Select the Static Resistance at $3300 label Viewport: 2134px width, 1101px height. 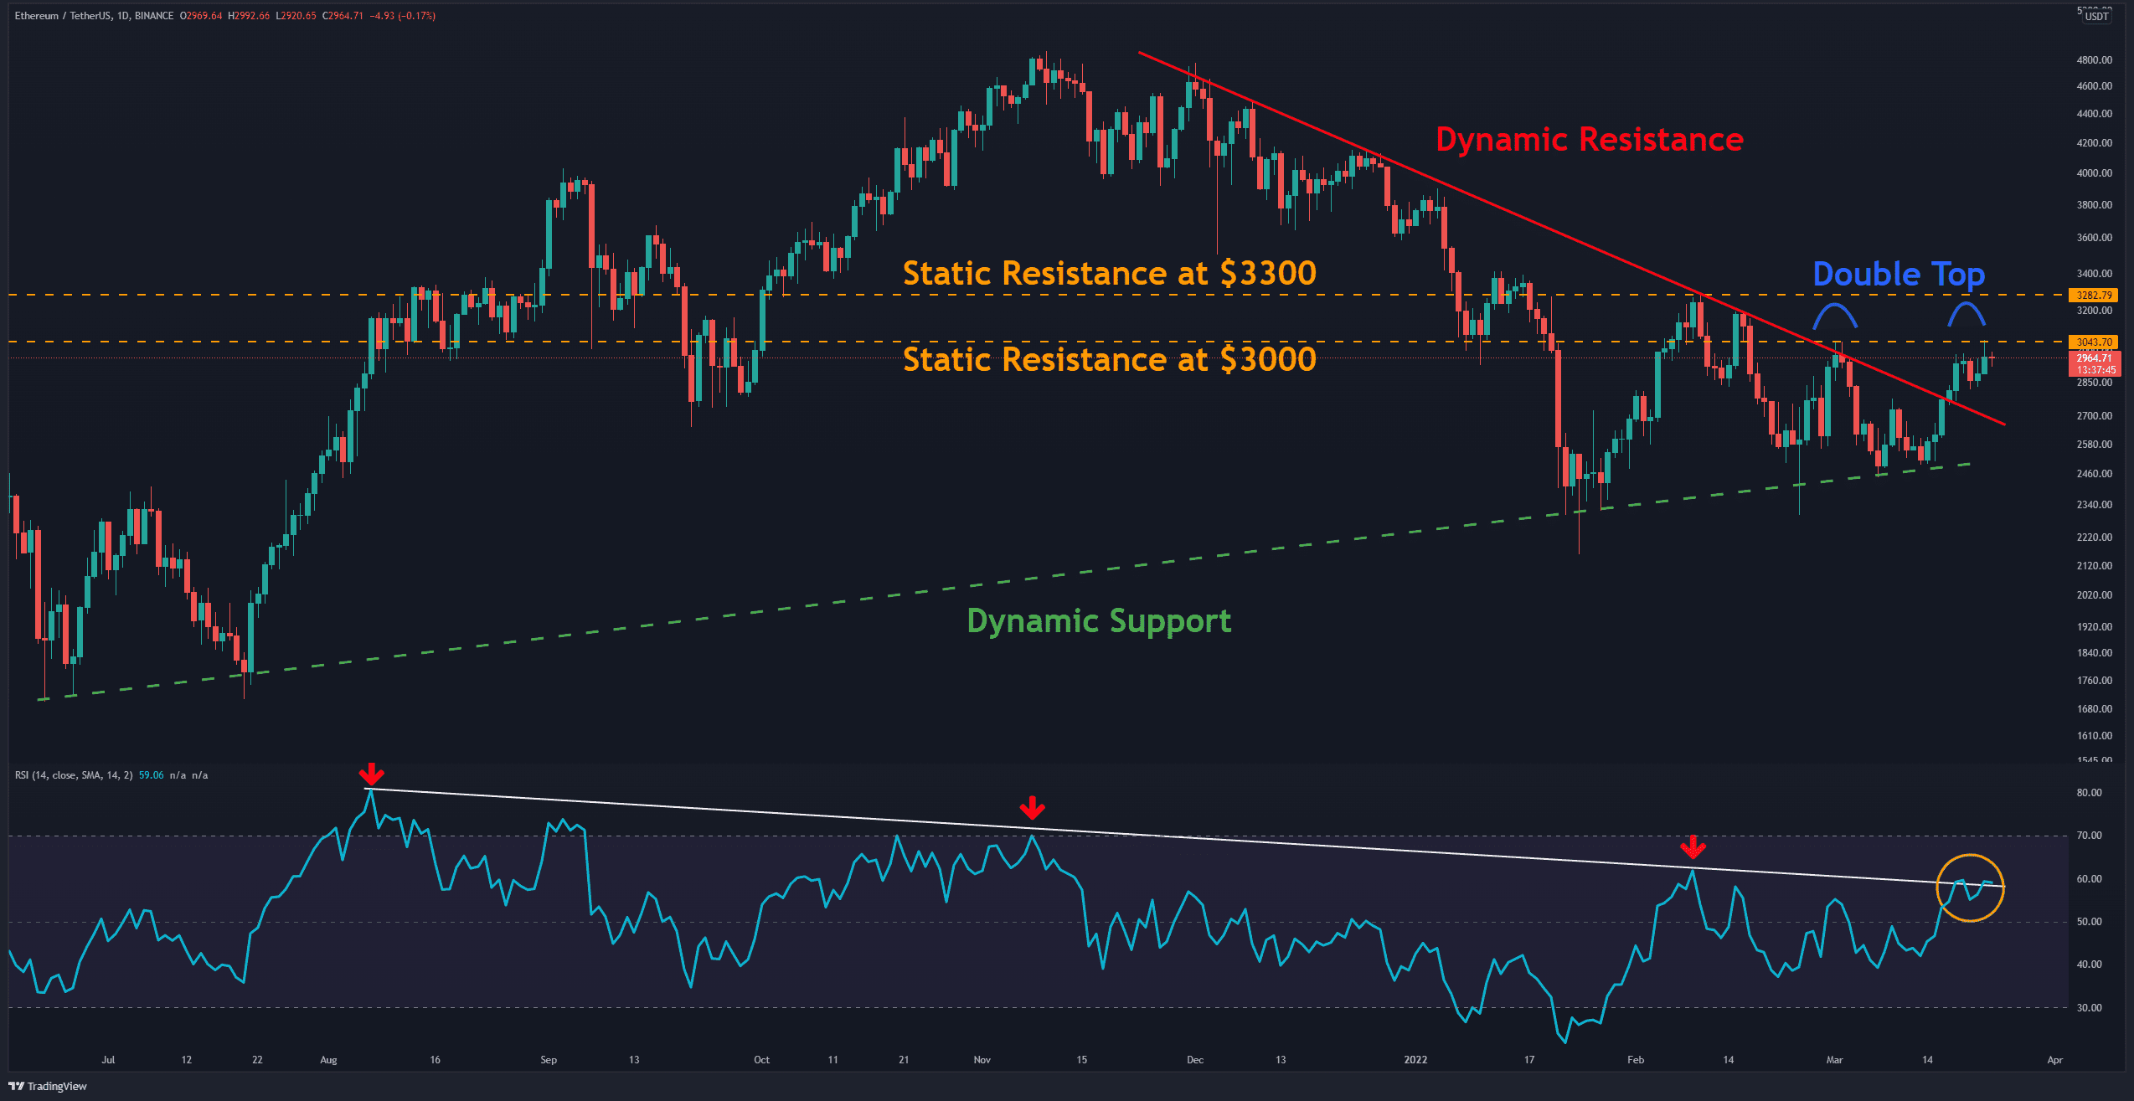(x=1110, y=272)
